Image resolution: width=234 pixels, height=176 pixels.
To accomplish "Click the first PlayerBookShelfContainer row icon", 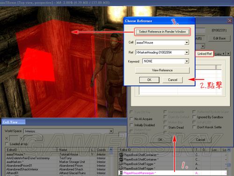I will (x=121, y=155).
